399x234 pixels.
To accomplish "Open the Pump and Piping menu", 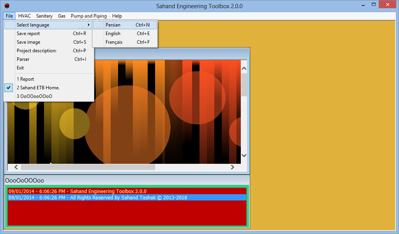I will click(88, 16).
